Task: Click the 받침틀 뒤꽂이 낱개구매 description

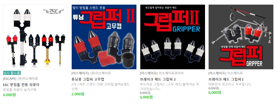Action: point(20,90)
